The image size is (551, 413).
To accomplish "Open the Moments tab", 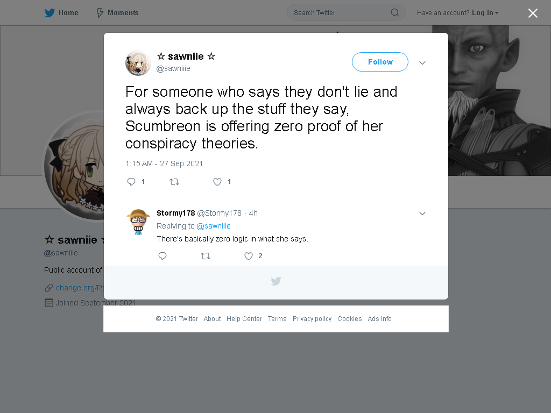I will click(x=117, y=13).
